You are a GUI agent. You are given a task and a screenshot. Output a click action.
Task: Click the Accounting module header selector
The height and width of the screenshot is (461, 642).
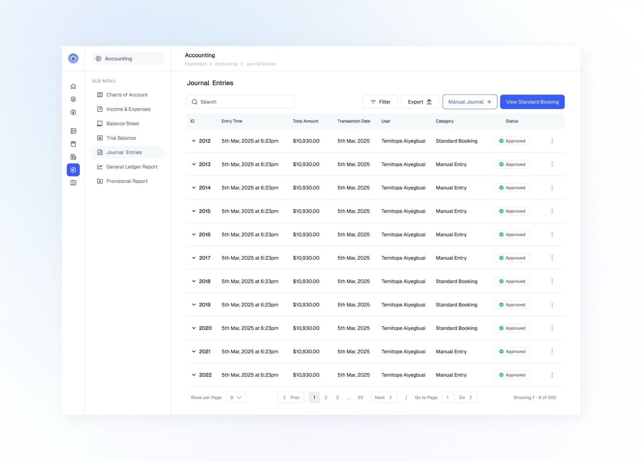128,59
